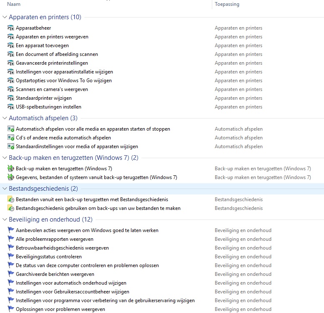Open Apparaatbeheer
This screenshot has width=324, height=313.
point(33,28)
